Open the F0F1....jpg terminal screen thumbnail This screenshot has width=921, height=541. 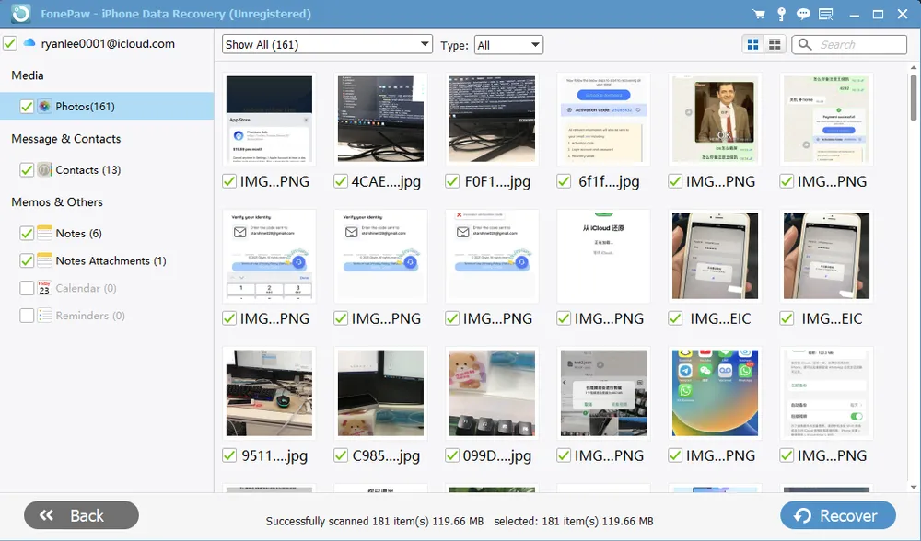pyautogui.click(x=492, y=119)
